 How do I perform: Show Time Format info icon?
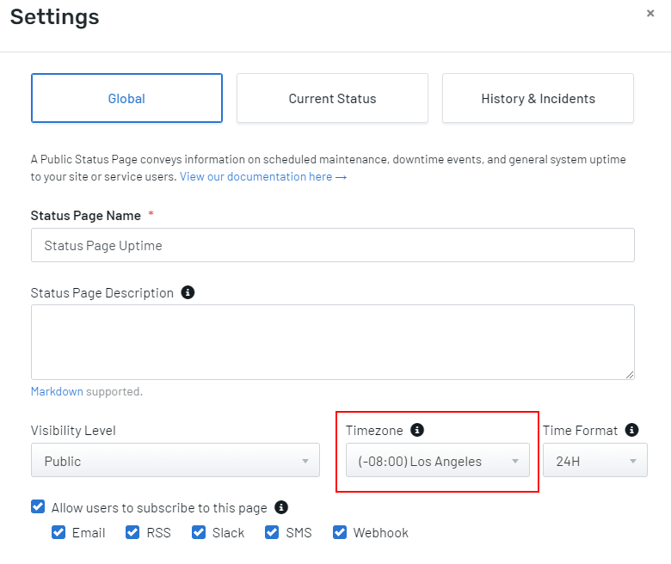coord(631,430)
